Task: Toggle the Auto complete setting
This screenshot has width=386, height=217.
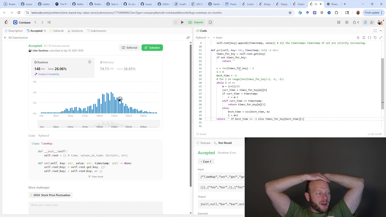Action: (x=218, y=38)
